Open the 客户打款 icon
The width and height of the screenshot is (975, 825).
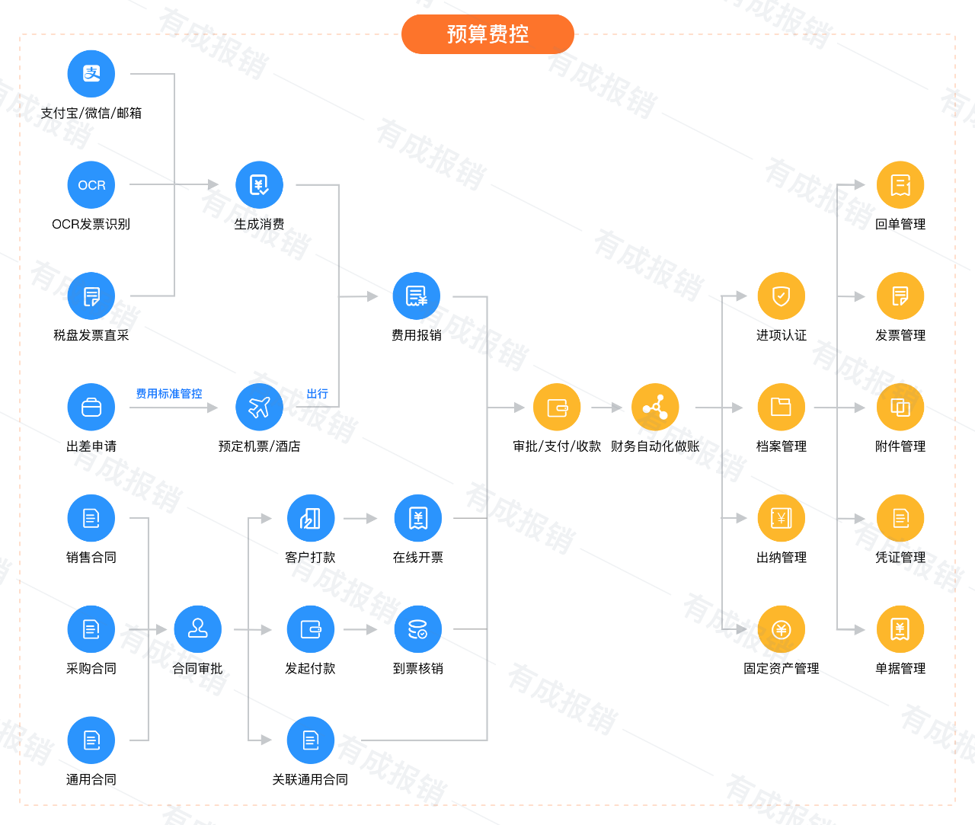[x=311, y=519]
